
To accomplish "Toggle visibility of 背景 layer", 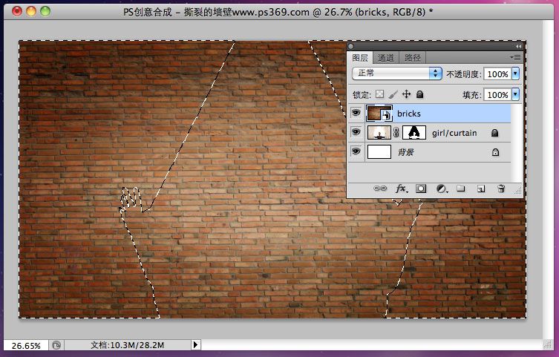I will (x=356, y=151).
